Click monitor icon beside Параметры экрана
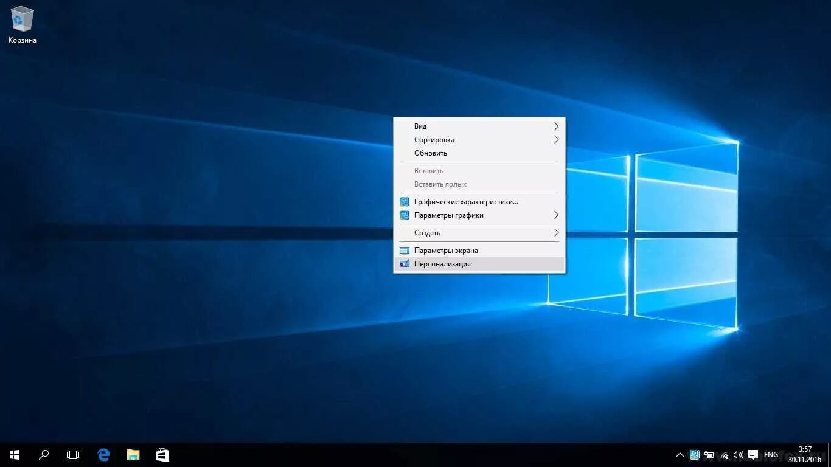The width and height of the screenshot is (831, 467). pos(405,251)
